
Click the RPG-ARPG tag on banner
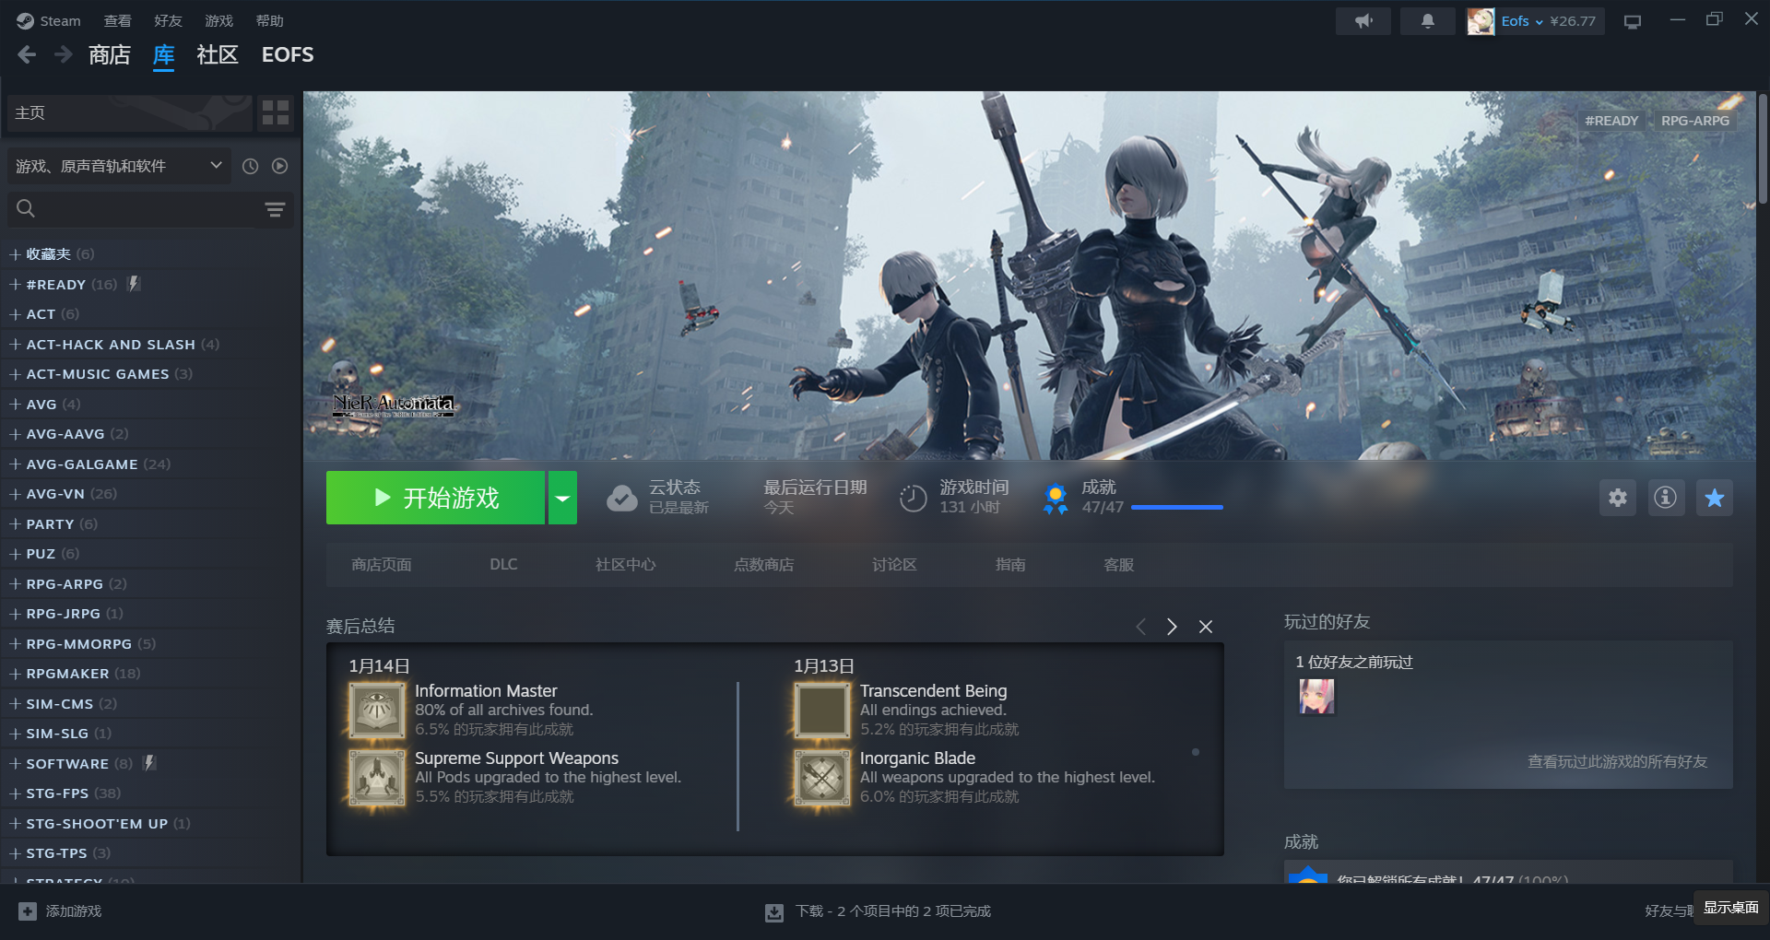point(1694,121)
